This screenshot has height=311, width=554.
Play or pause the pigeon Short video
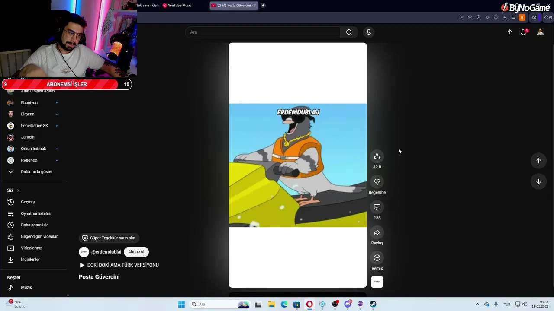(x=298, y=165)
